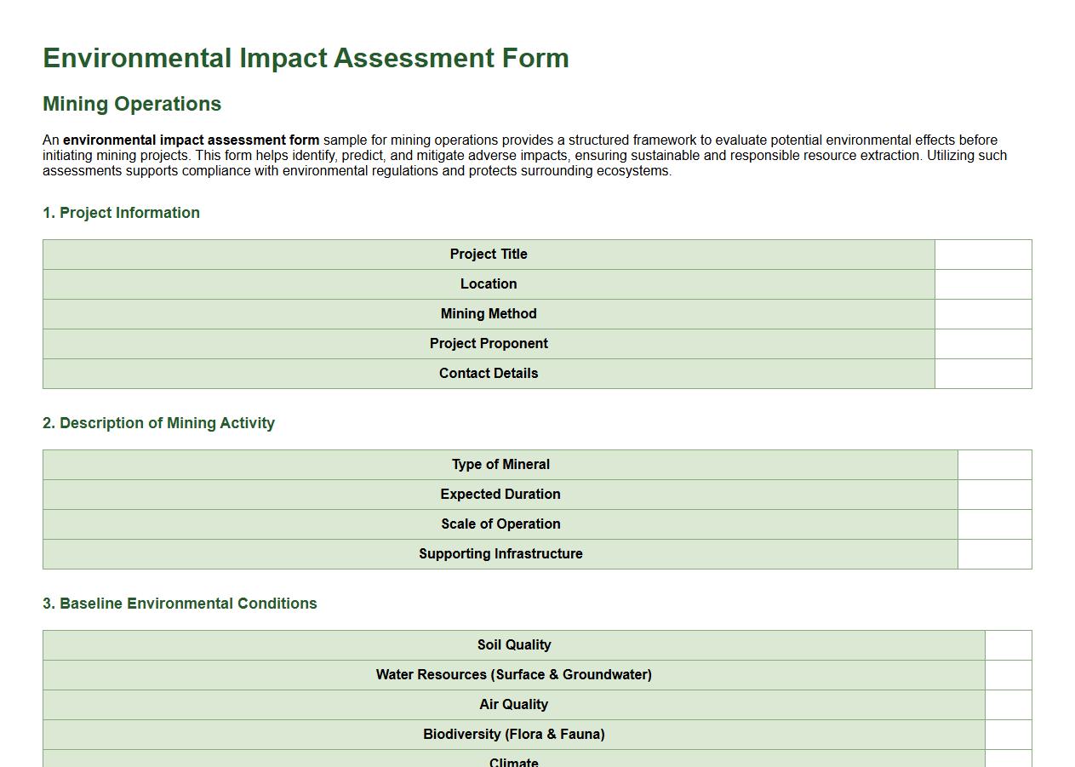The height and width of the screenshot is (767, 1075).
Task: Select the Project Information section heading
Action: point(121,212)
